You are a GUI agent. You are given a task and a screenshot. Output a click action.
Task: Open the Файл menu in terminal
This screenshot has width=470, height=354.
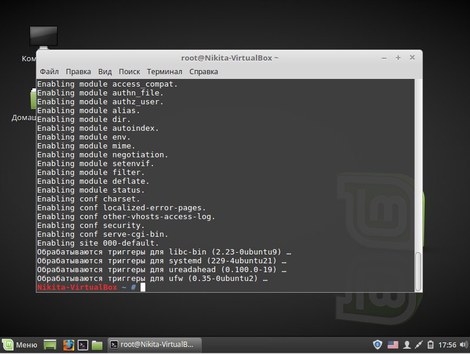pos(49,72)
